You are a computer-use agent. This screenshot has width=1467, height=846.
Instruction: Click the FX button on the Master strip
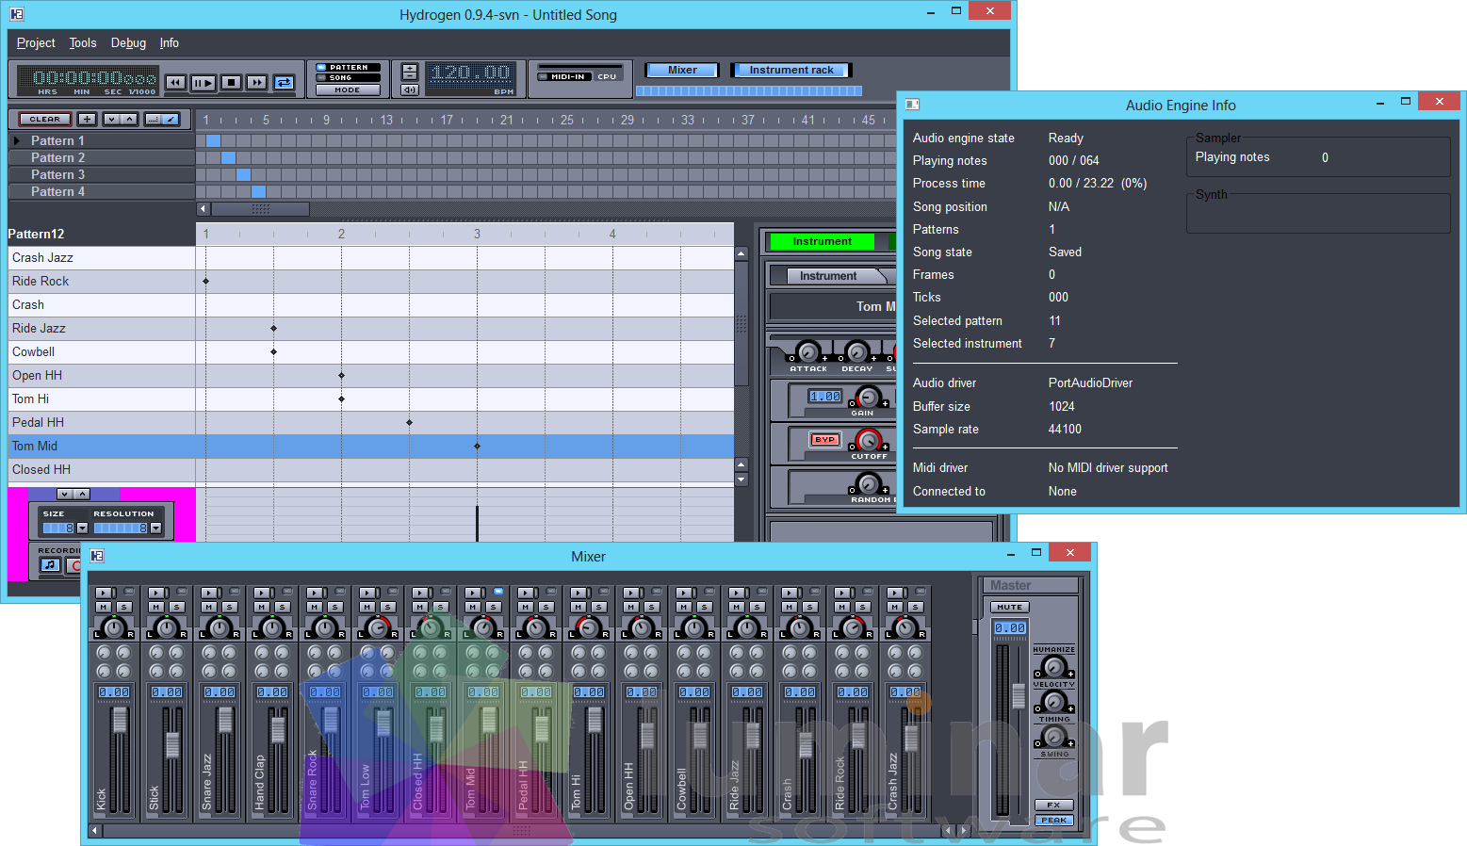pos(1054,805)
